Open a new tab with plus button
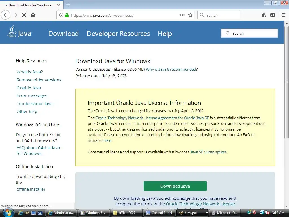 pyautogui.click(x=68, y=5)
